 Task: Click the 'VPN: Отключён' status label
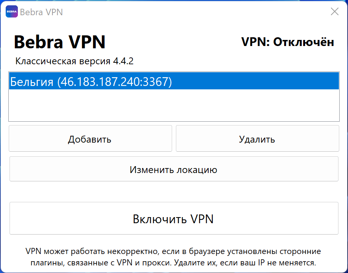(x=288, y=42)
